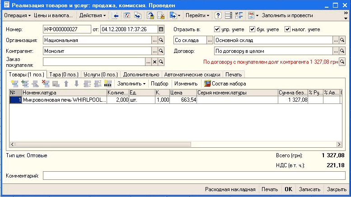Open magnifier for Договор field
Viewport: 351px width, 197px height.
coord(342,51)
